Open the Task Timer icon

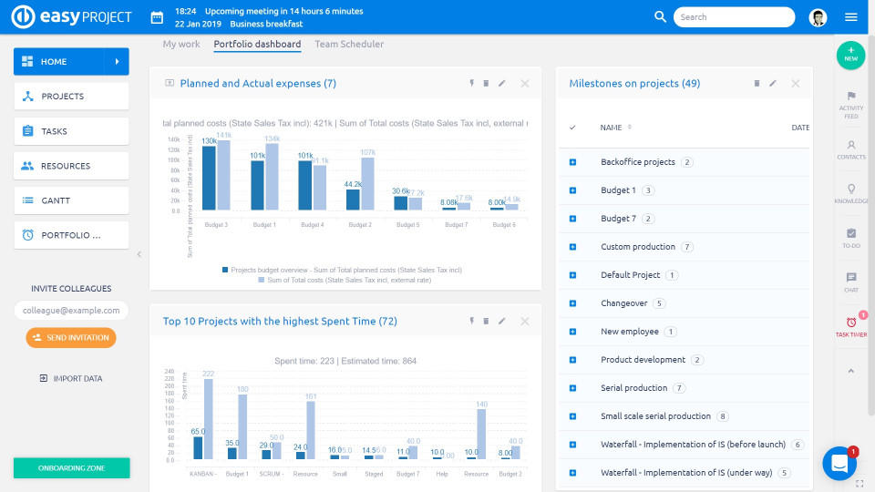click(851, 323)
